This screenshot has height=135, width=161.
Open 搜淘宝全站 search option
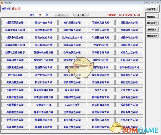coord(152,36)
